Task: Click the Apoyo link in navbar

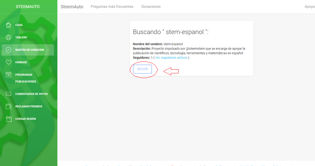Action: 310,6
